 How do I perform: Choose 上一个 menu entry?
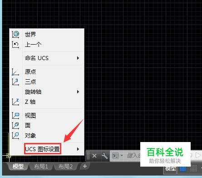(47, 45)
